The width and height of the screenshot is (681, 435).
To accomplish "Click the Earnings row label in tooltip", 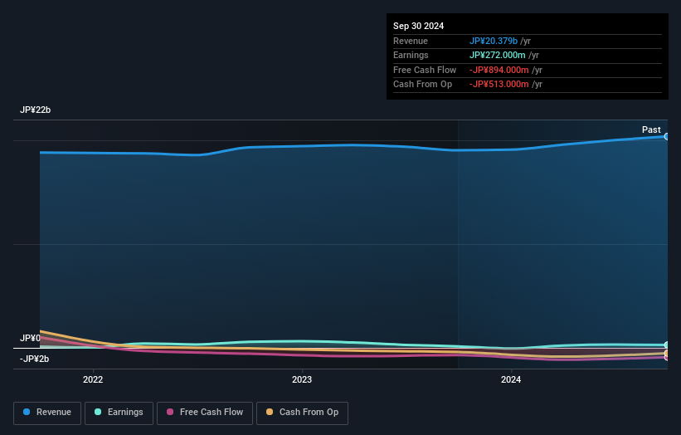I will [x=411, y=55].
